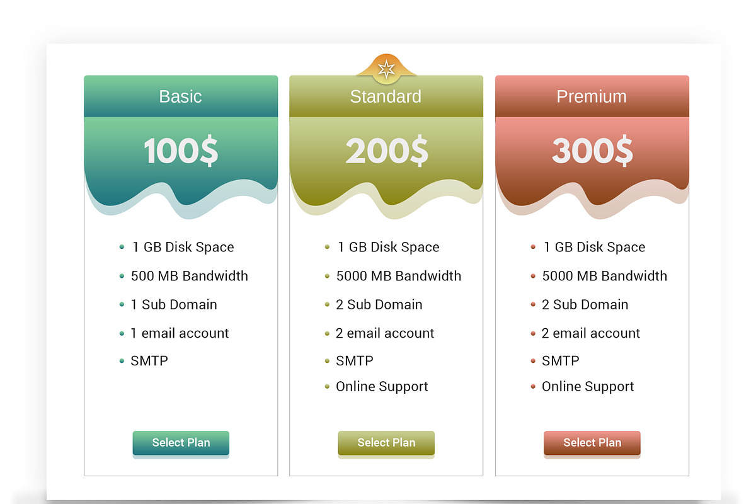Click the Basic plan header
Screen dimensions: 756x504
(181, 96)
